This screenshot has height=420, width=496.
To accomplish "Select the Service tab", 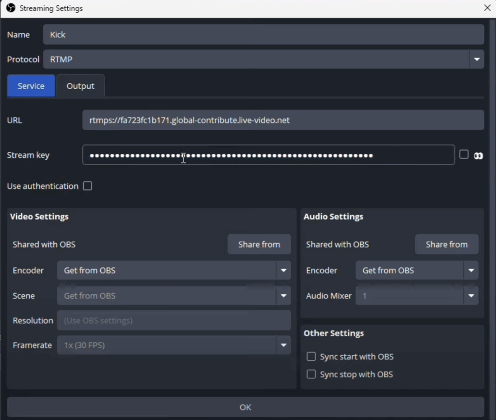I will coord(31,86).
